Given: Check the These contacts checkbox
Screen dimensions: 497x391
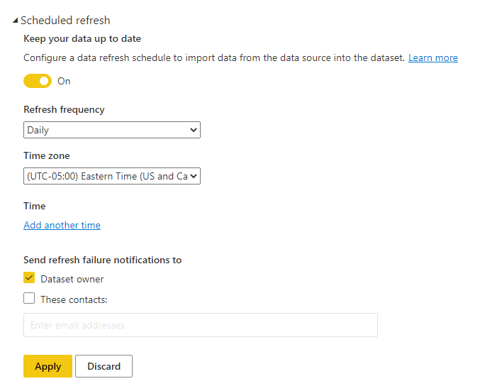Looking at the screenshot, I should 29,298.
